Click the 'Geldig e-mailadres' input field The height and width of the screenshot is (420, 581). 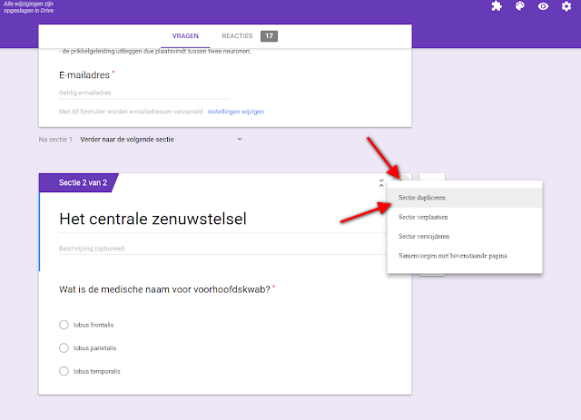point(144,93)
